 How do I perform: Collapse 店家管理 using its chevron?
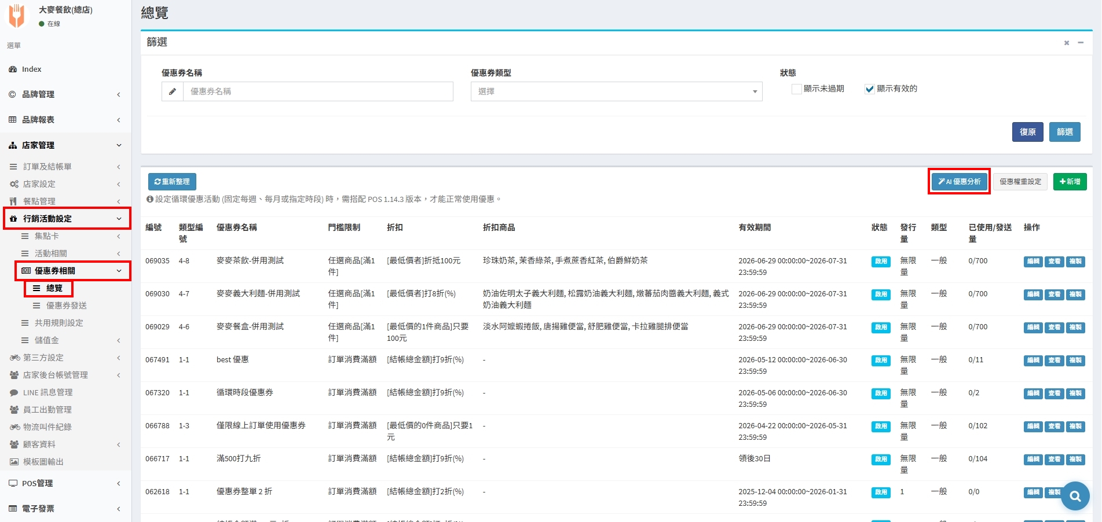pos(119,145)
